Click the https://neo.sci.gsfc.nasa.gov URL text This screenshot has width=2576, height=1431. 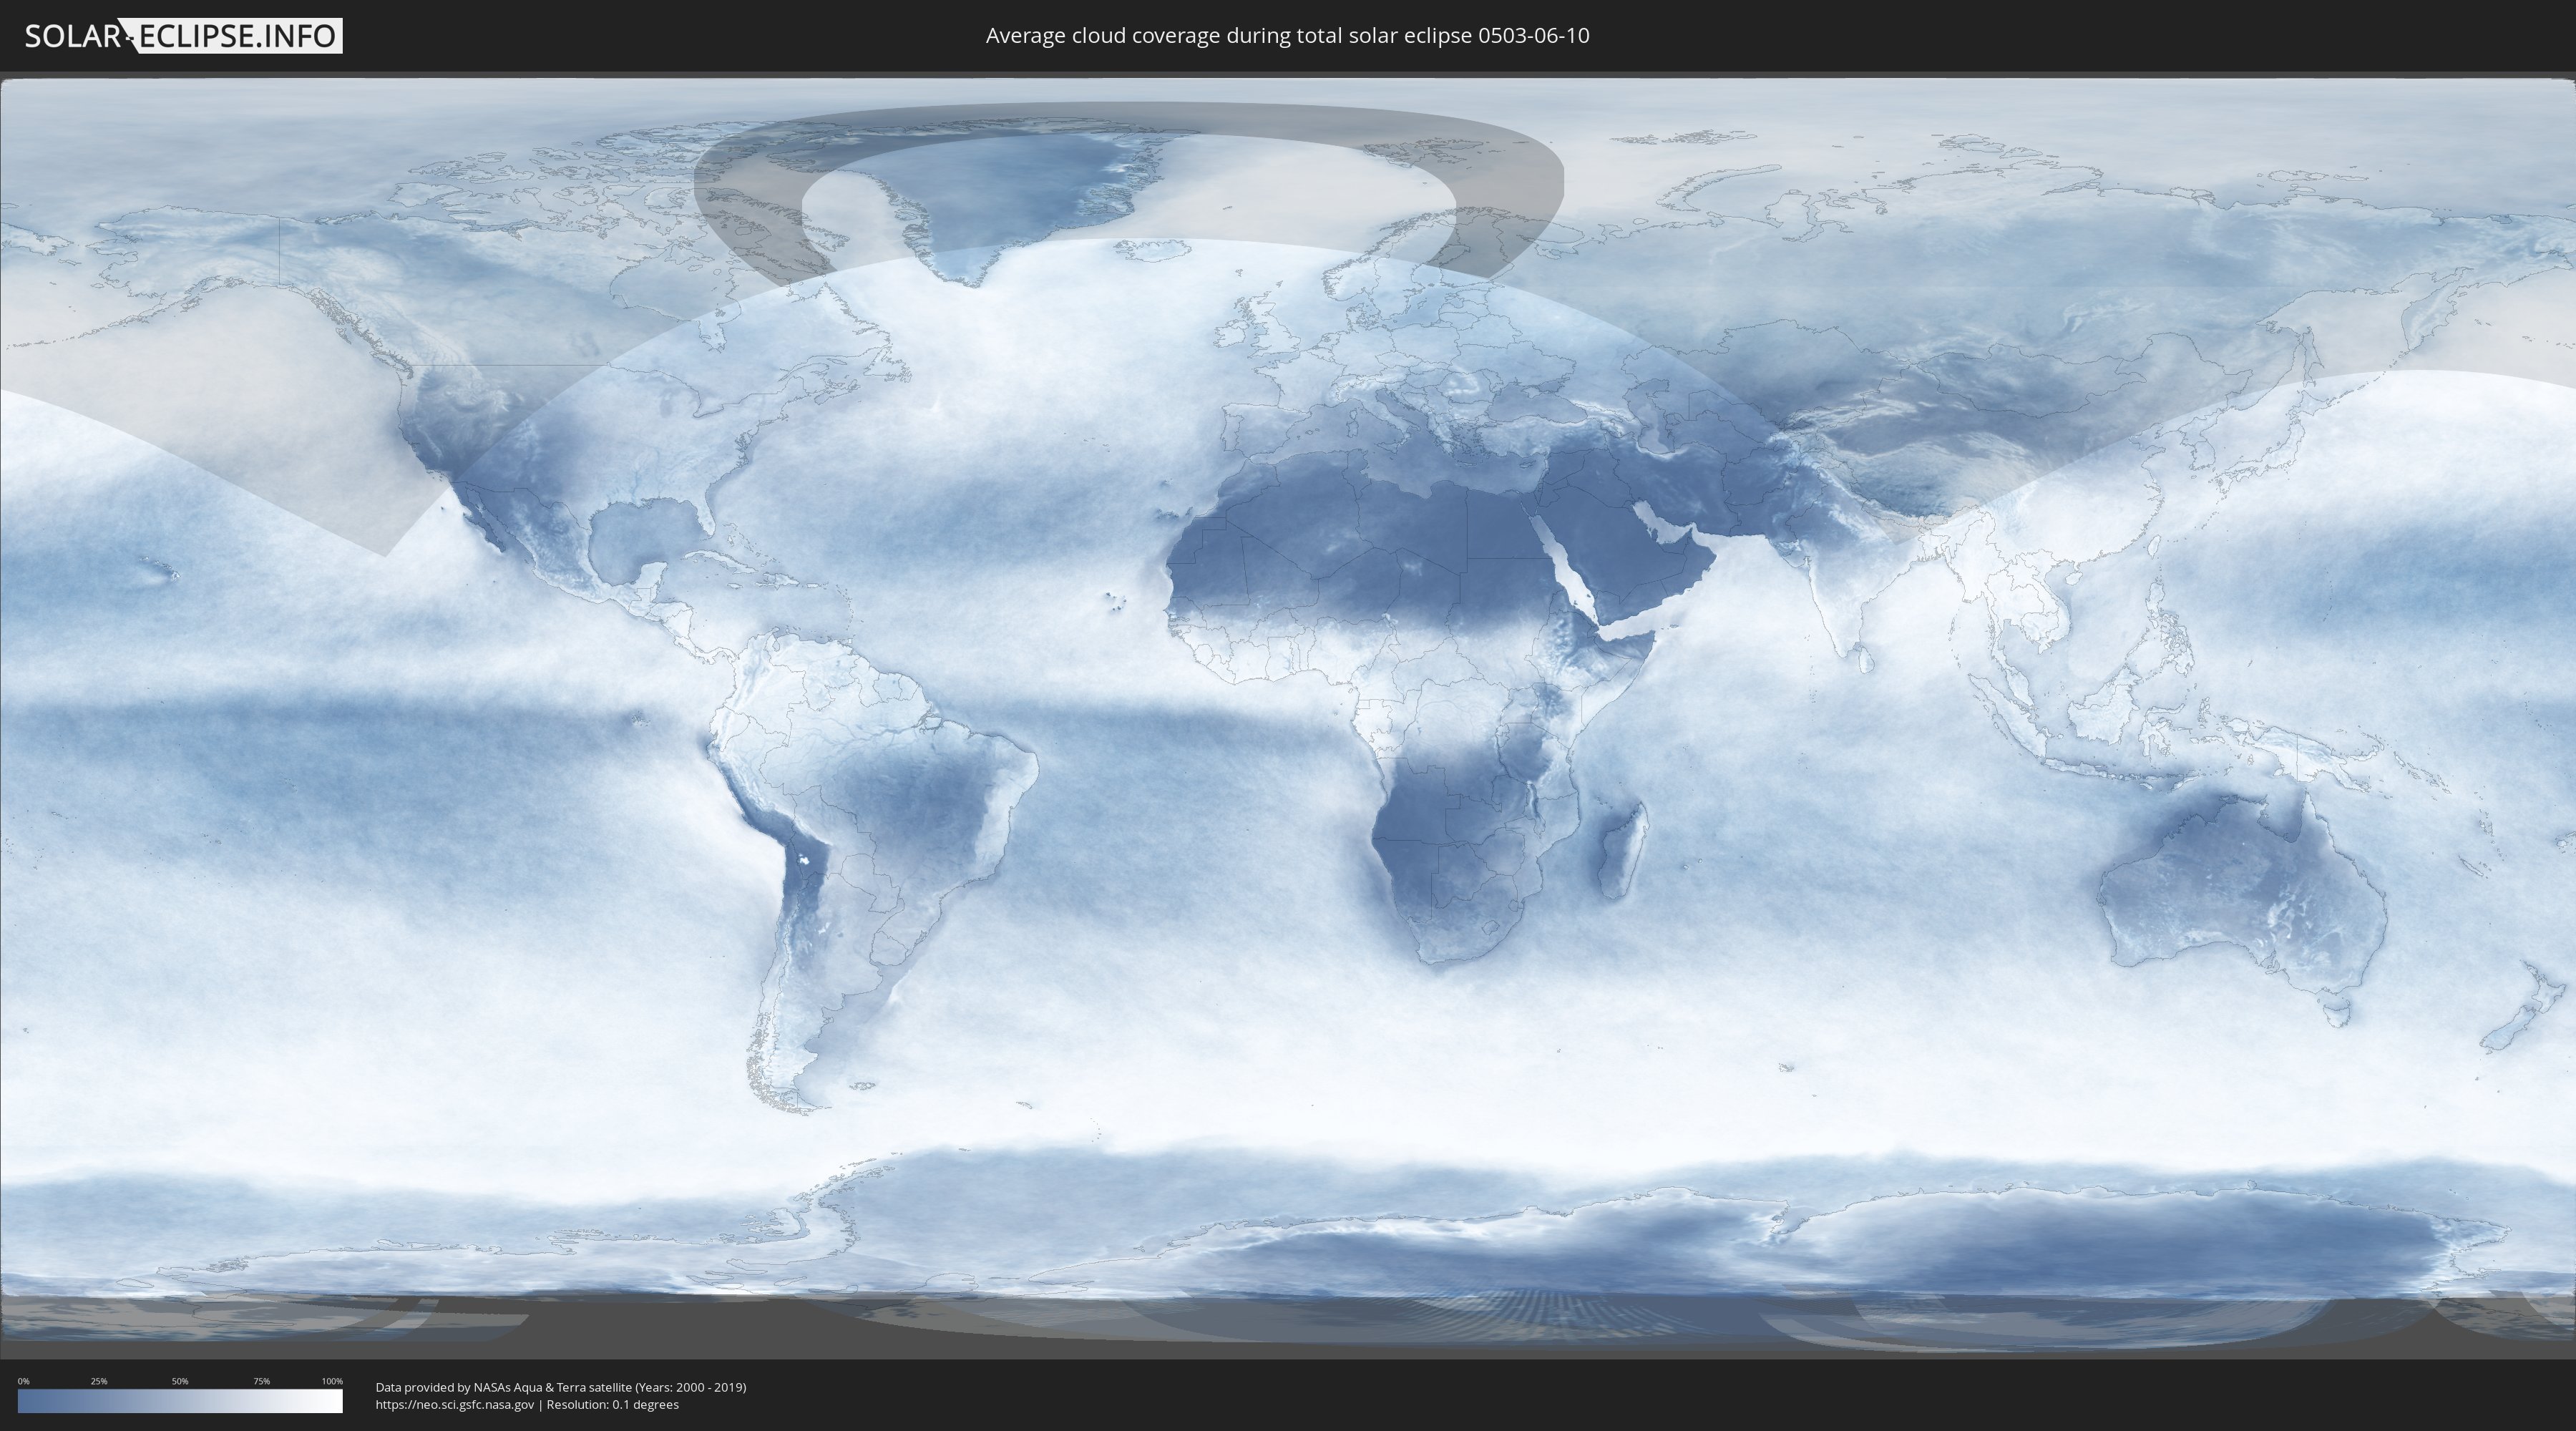455,1405
